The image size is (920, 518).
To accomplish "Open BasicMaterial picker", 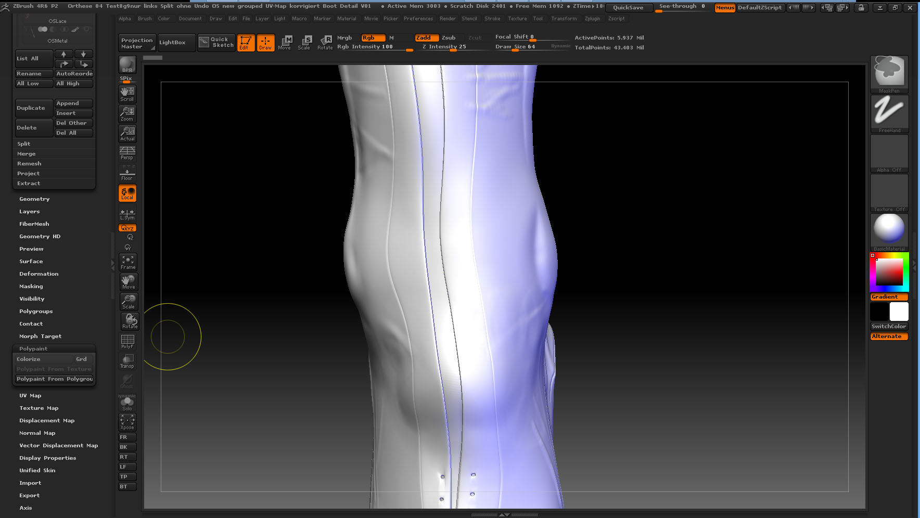I will click(x=889, y=232).
